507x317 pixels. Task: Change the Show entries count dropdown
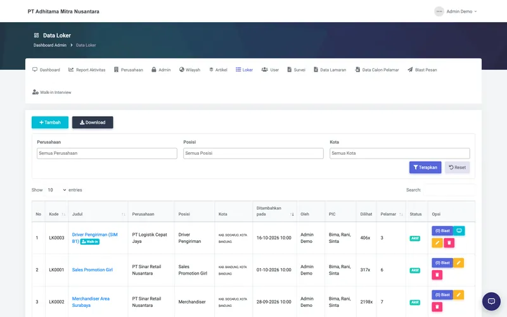pos(56,190)
